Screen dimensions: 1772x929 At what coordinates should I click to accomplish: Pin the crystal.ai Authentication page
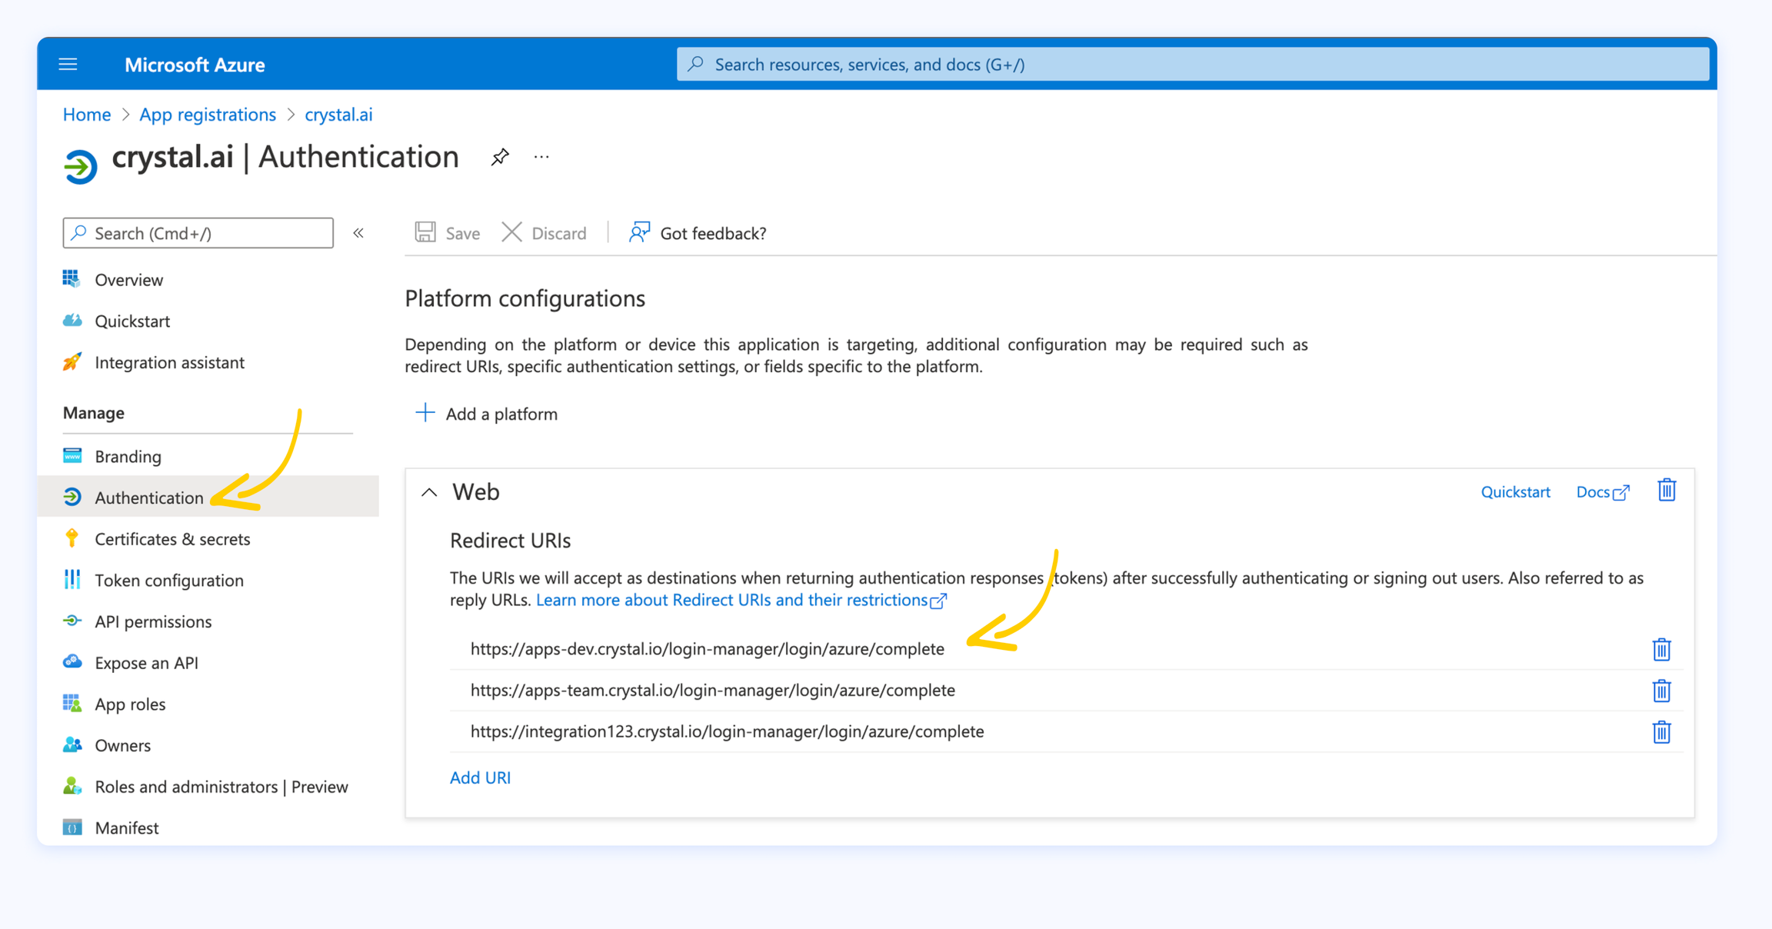pyautogui.click(x=500, y=157)
